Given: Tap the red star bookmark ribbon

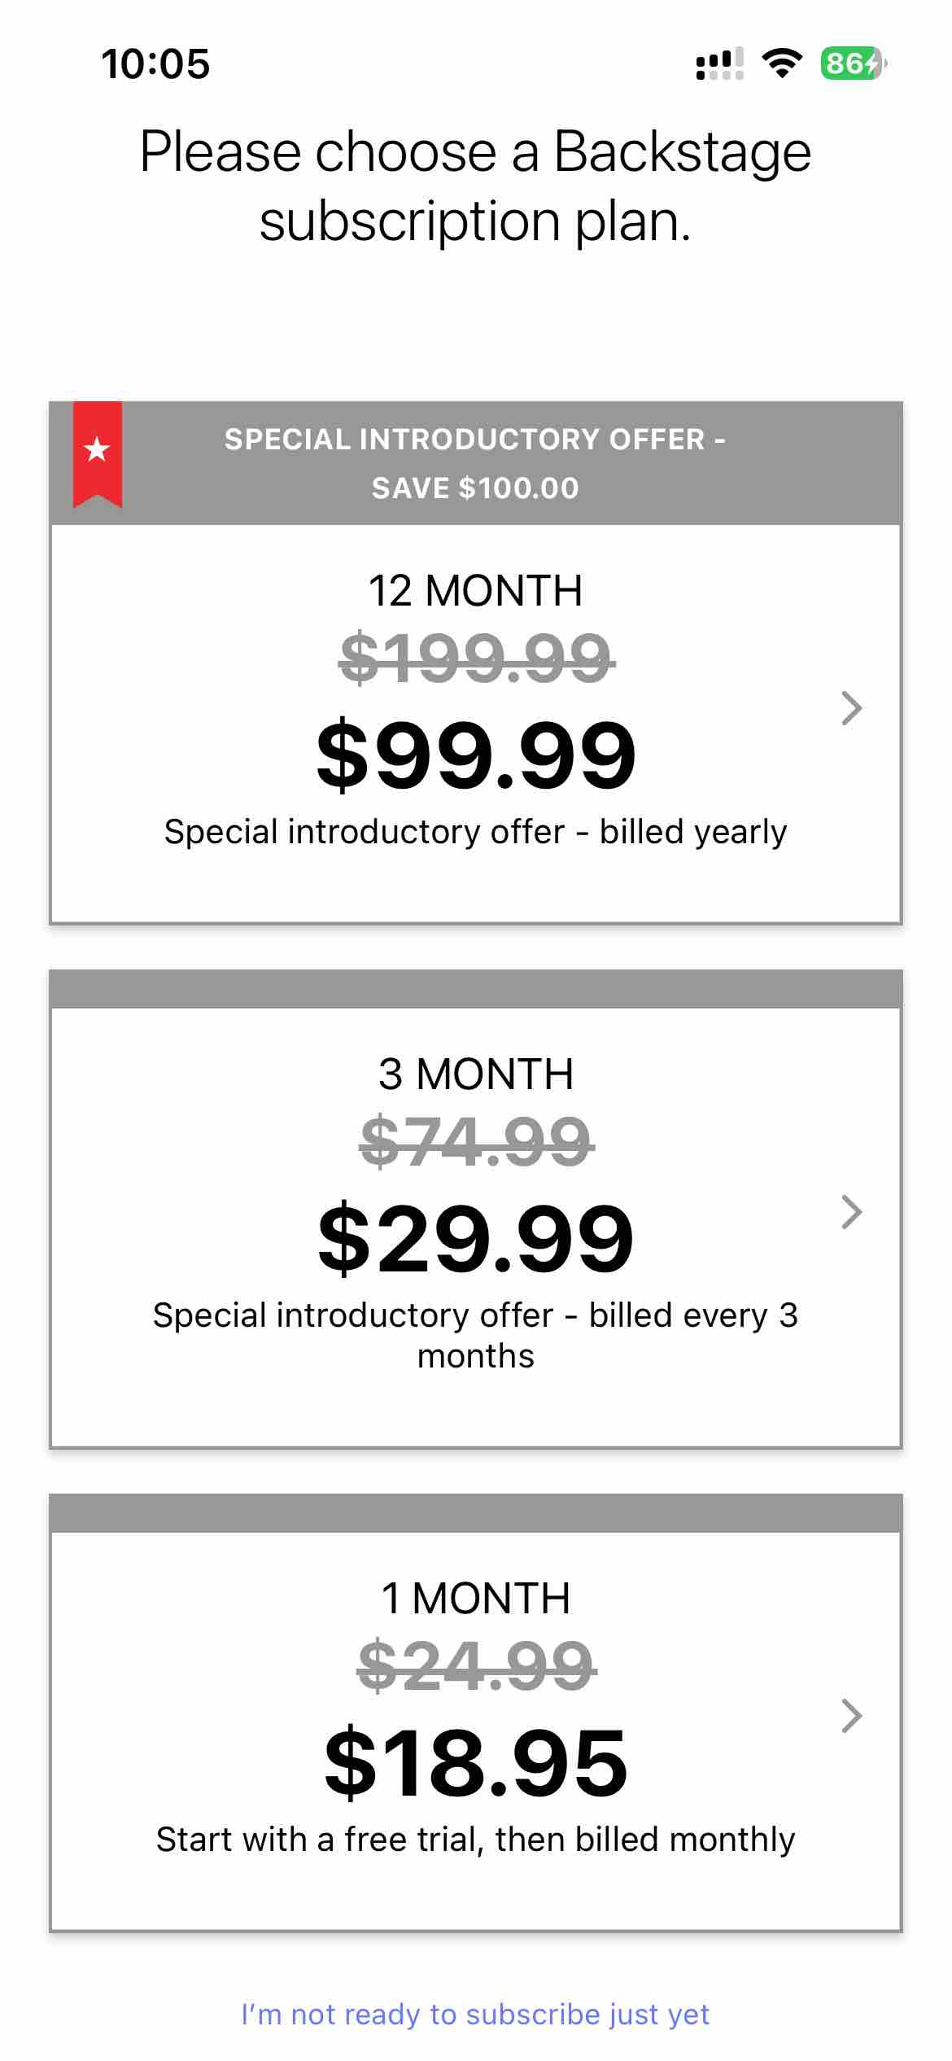Looking at the screenshot, I should (x=98, y=453).
